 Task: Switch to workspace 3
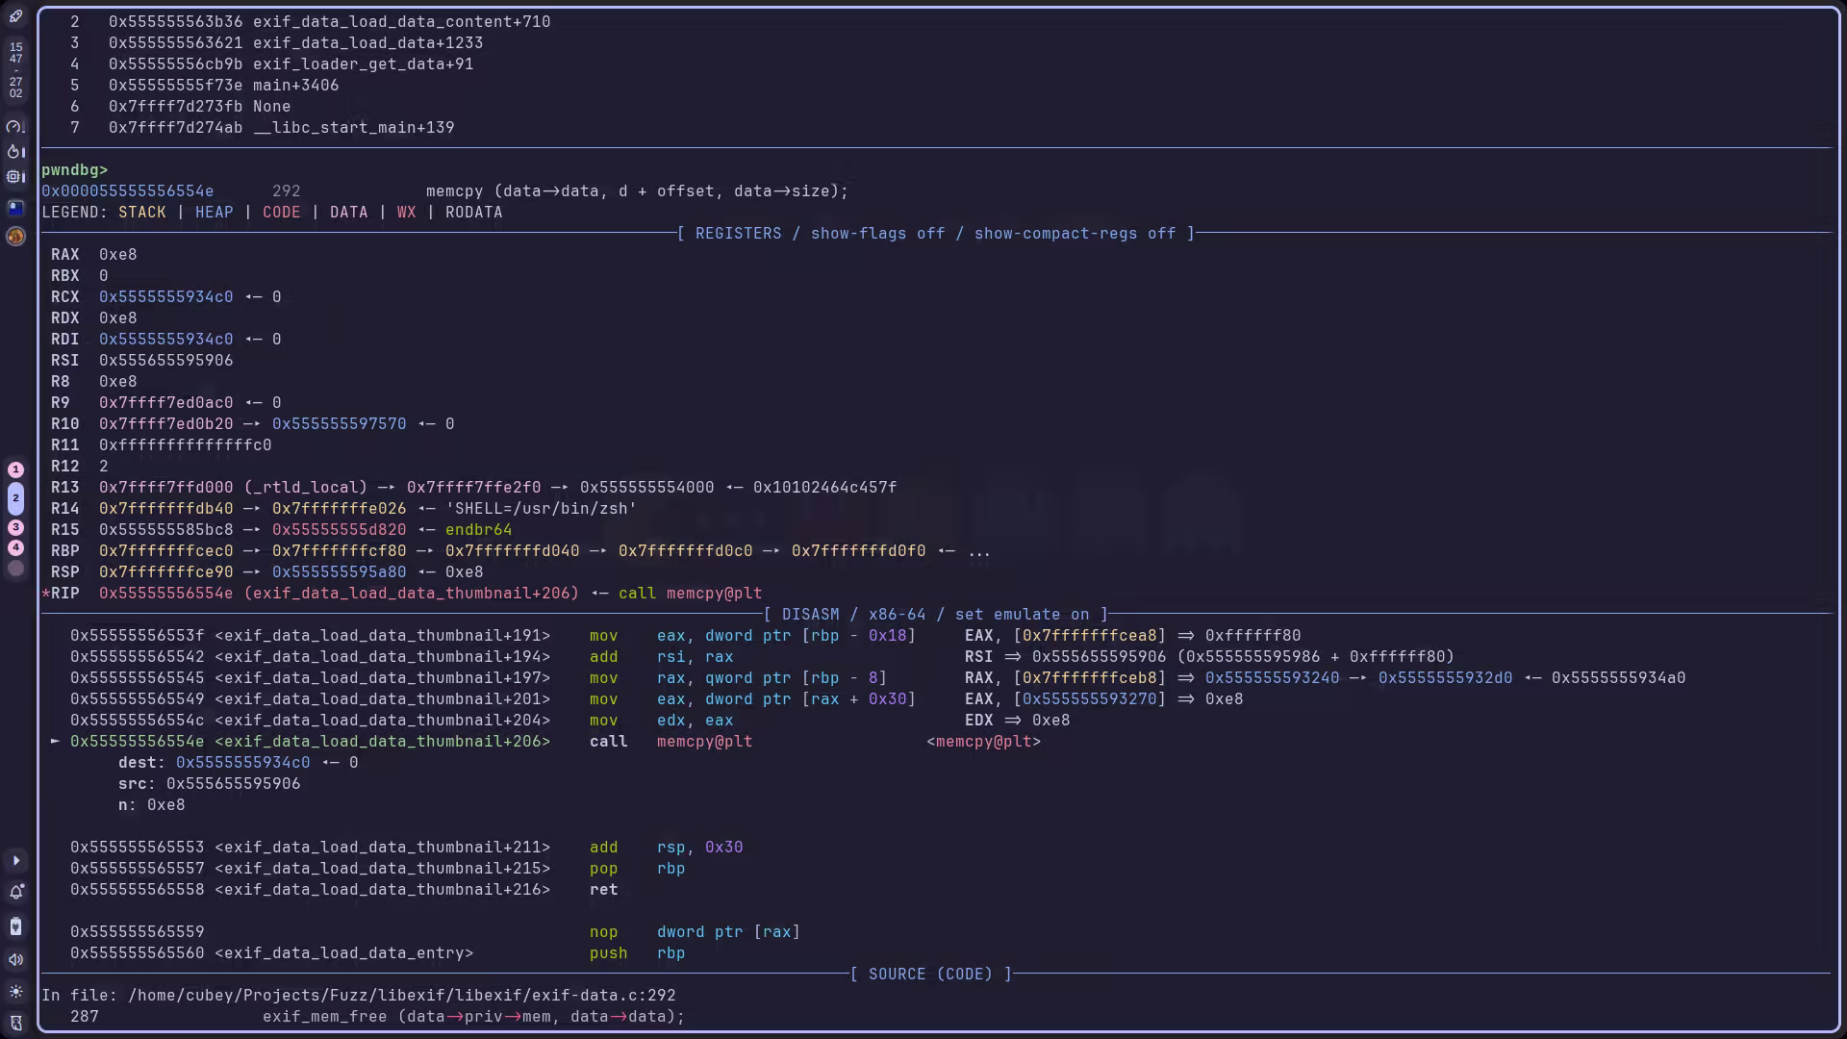[x=15, y=527]
